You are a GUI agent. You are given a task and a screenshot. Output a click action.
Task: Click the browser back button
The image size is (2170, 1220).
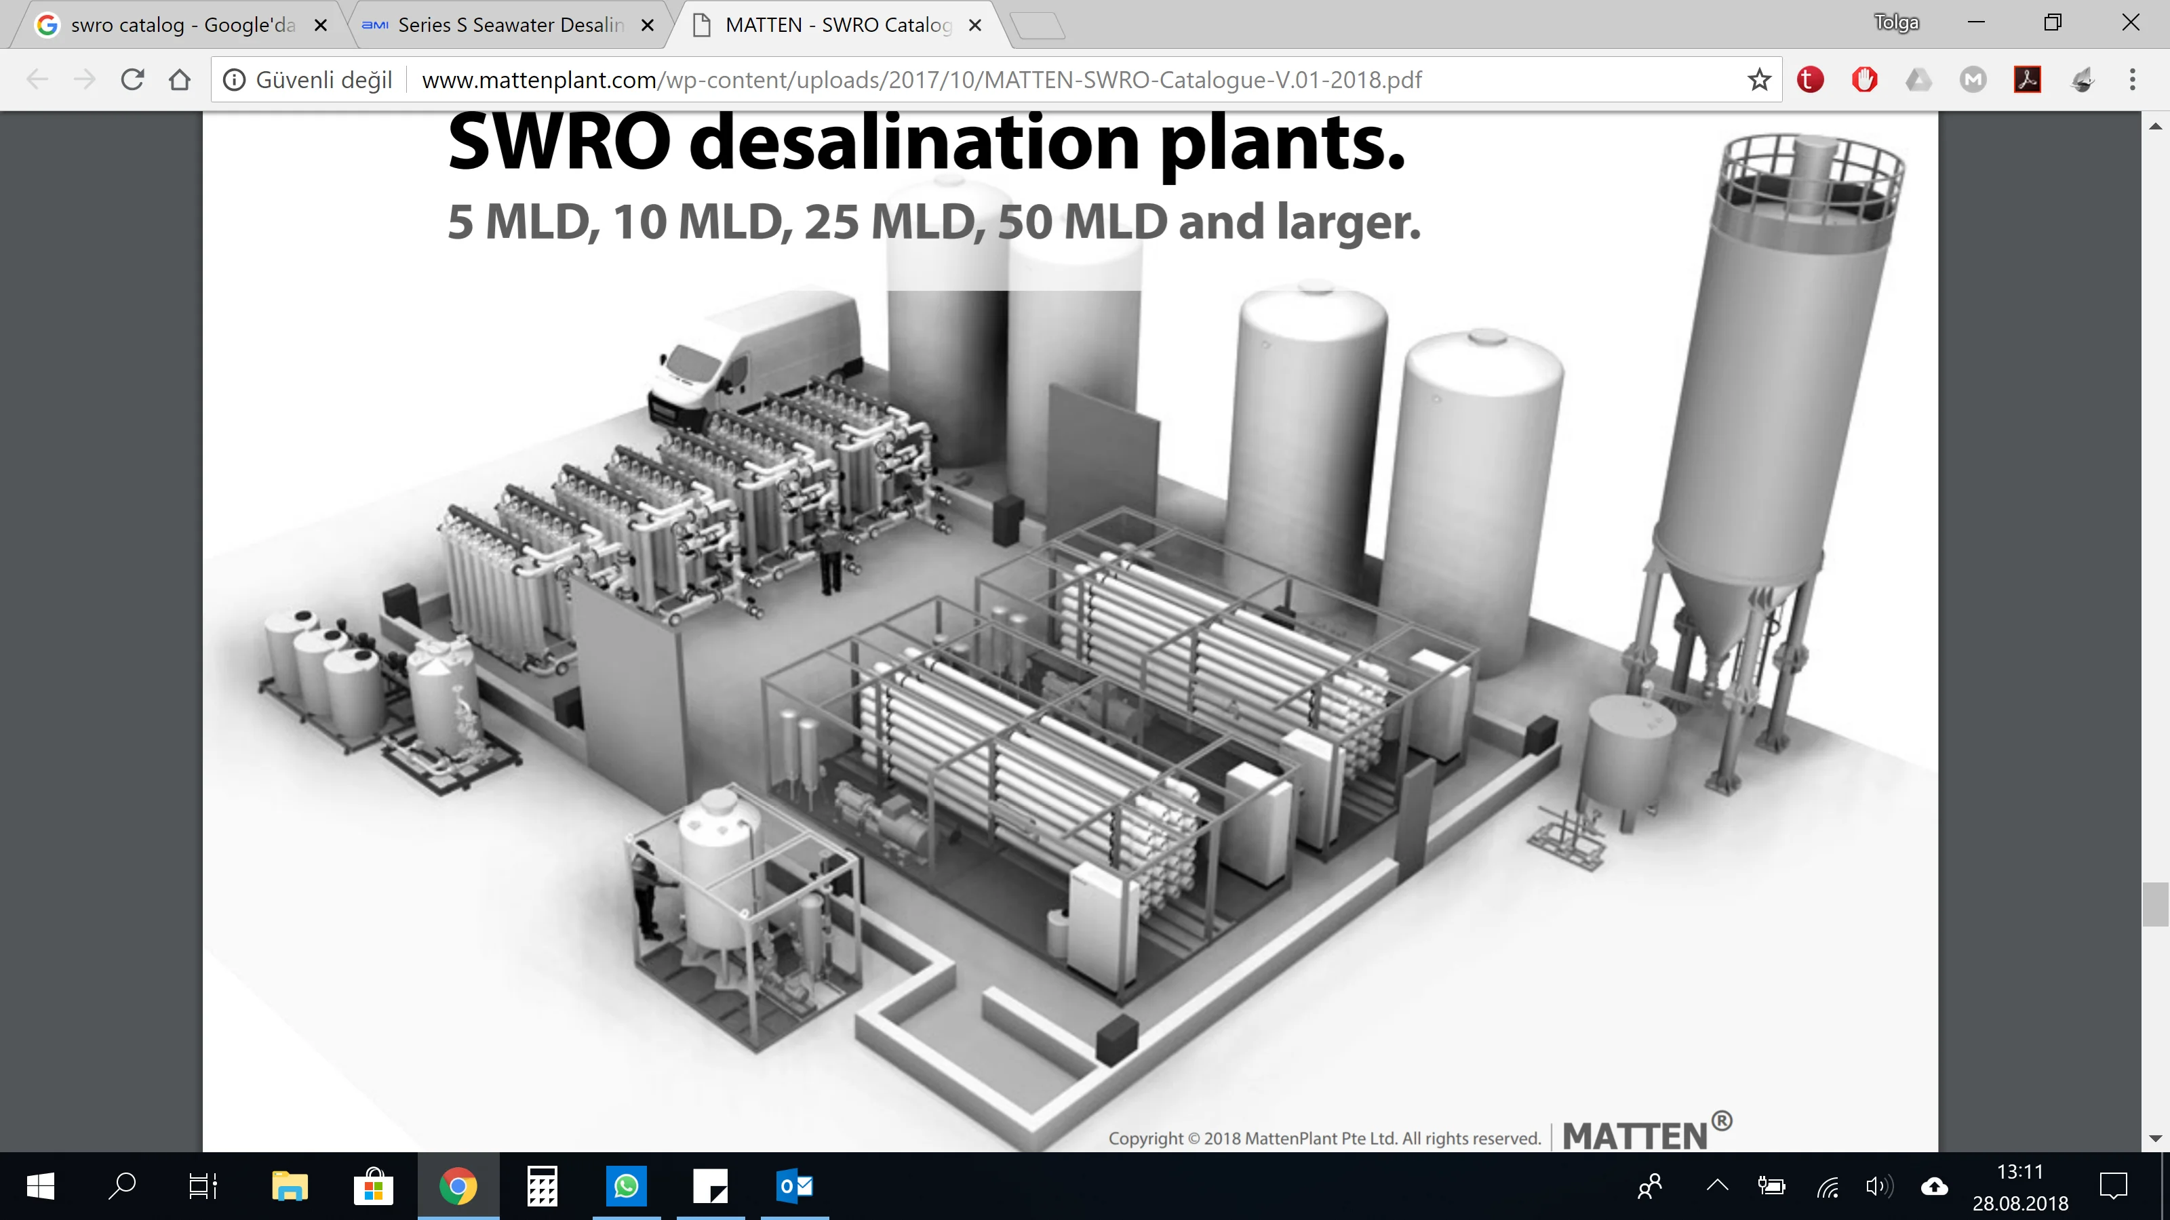(37, 79)
